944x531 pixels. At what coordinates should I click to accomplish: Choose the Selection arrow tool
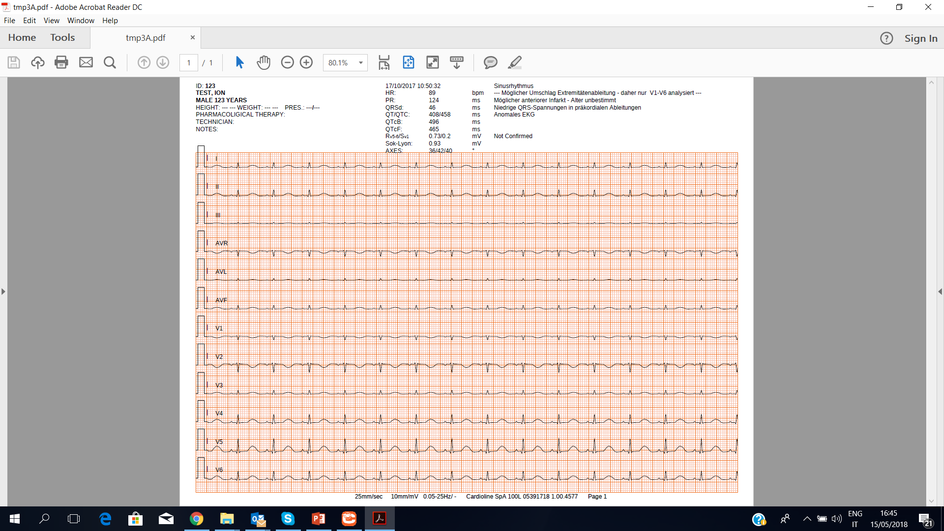(239, 62)
